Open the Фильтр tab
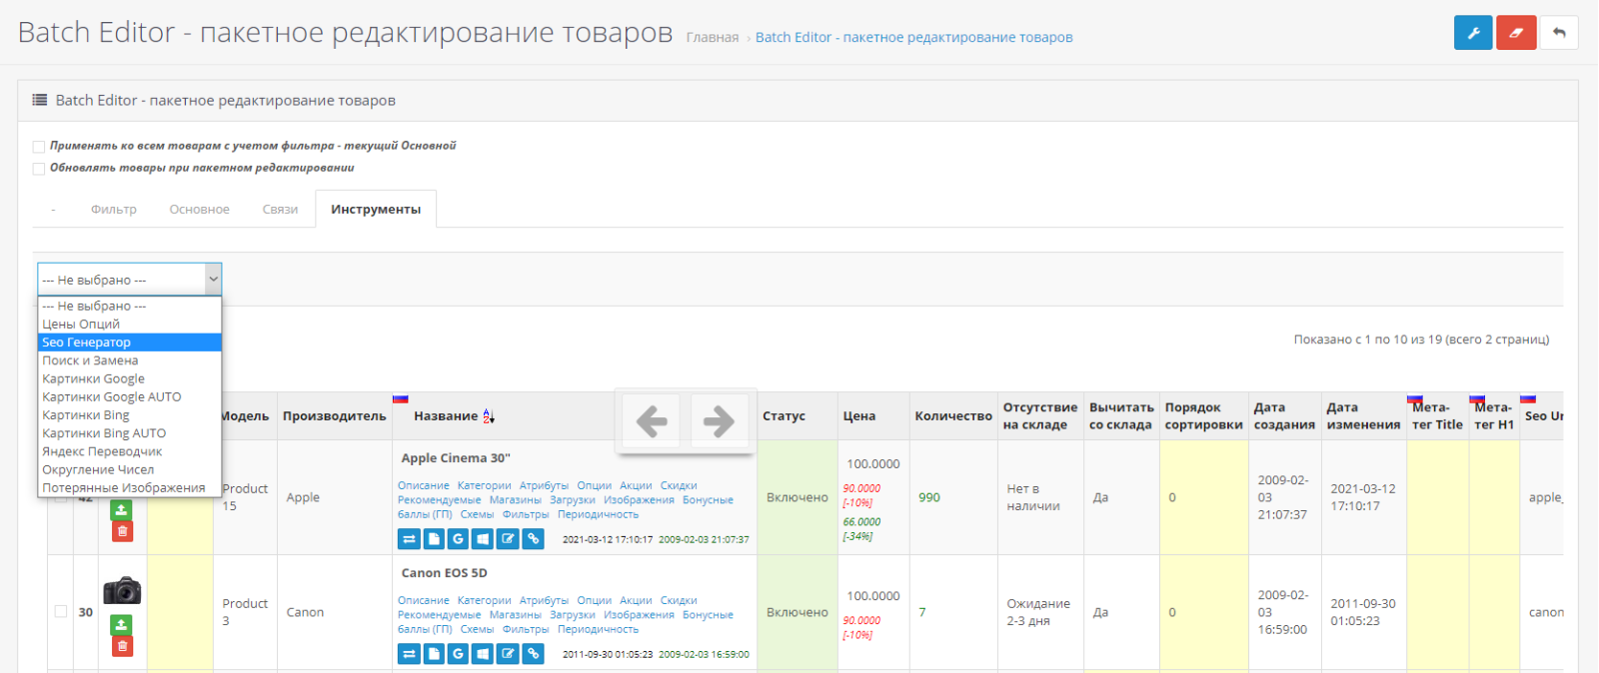The image size is (1599, 673). tap(114, 210)
